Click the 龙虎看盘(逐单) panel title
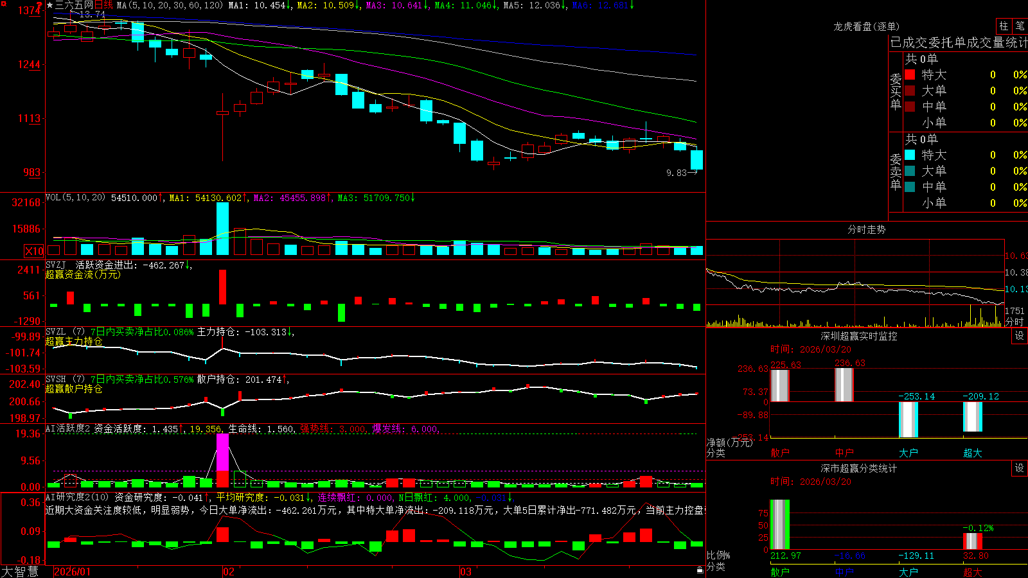This screenshot has width=1028, height=578. [x=866, y=26]
